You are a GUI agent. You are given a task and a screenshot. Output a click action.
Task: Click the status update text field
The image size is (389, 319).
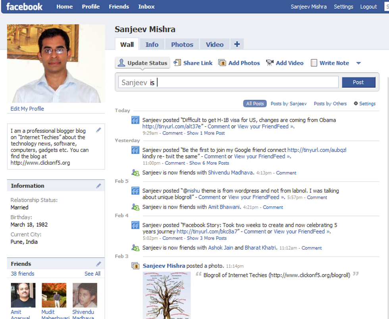[x=228, y=82]
